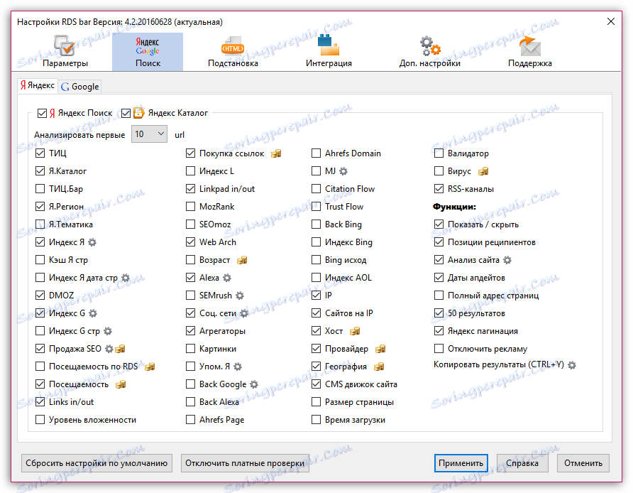Click Отключить платные проверки button
Viewport: 633px width, 493px height.
pyautogui.click(x=245, y=463)
